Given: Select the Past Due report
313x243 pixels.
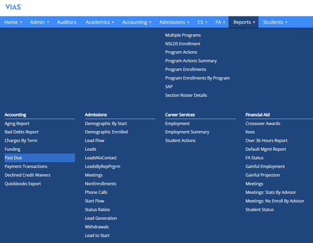Looking at the screenshot, I should [13, 158].
